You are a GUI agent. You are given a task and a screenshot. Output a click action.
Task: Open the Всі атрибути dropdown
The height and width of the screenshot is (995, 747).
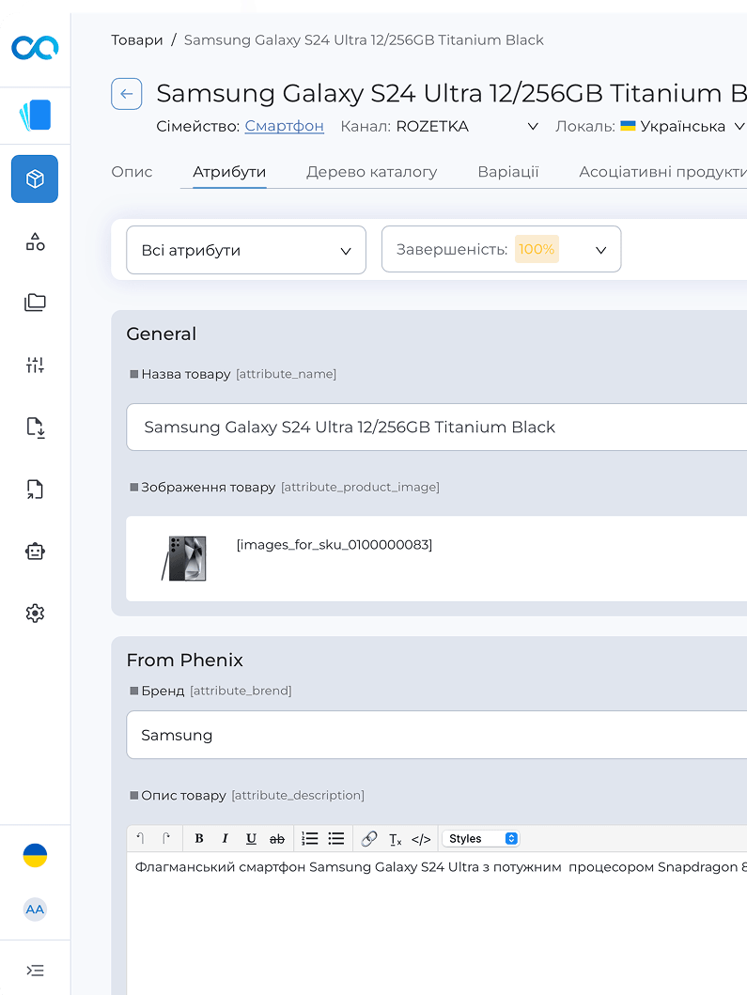(x=246, y=250)
